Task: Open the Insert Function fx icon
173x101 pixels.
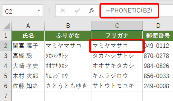Action: click(x=91, y=11)
